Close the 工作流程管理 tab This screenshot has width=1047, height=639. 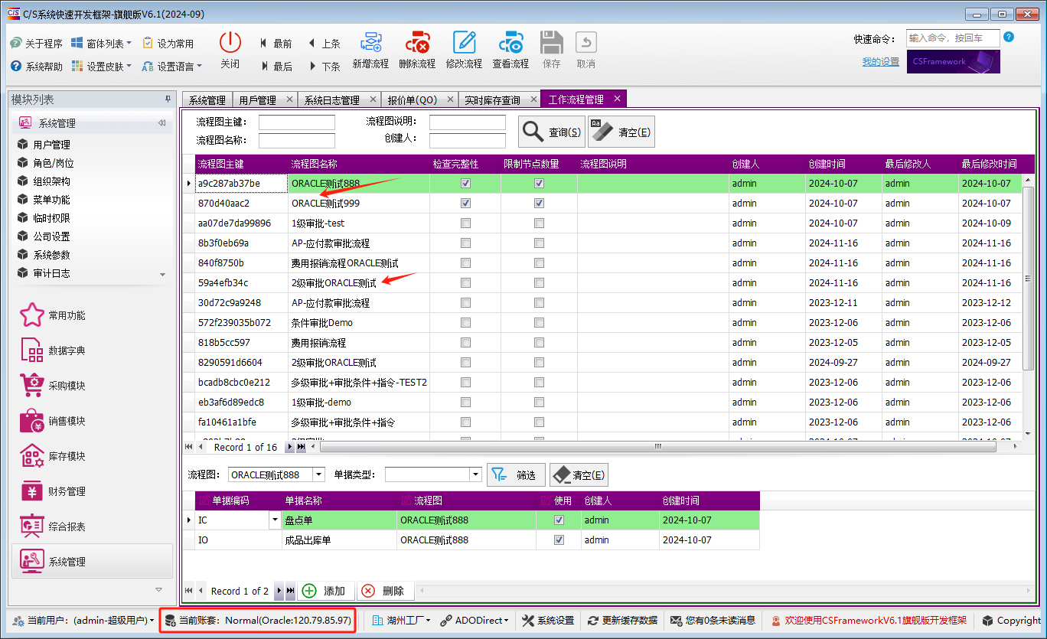click(x=617, y=99)
